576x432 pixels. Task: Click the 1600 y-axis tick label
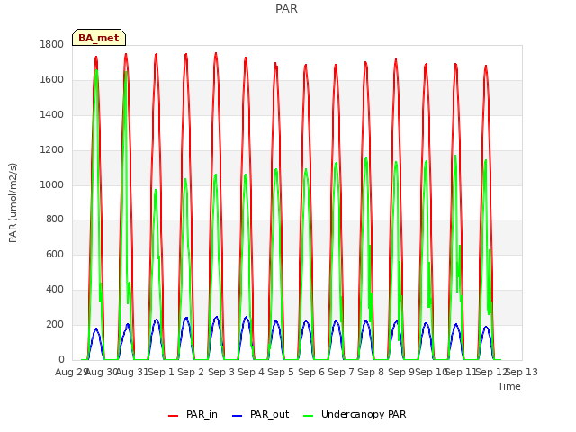(52, 80)
